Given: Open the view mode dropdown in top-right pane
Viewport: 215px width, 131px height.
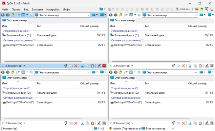Looking at the screenshot, I should [x=135, y=15].
